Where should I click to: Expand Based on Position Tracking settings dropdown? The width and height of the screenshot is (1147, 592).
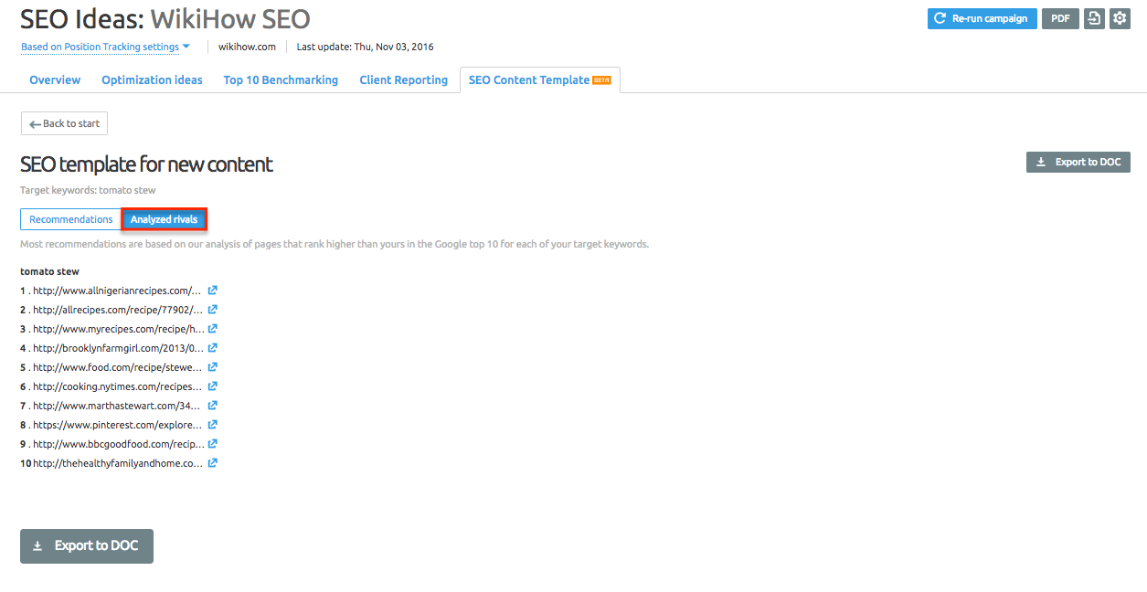(105, 47)
